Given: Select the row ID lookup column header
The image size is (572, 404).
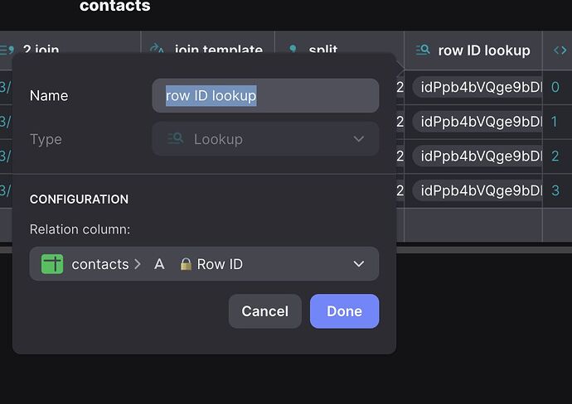Looking at the screenshot, I should pyautogui.click(x=483, y=50).
